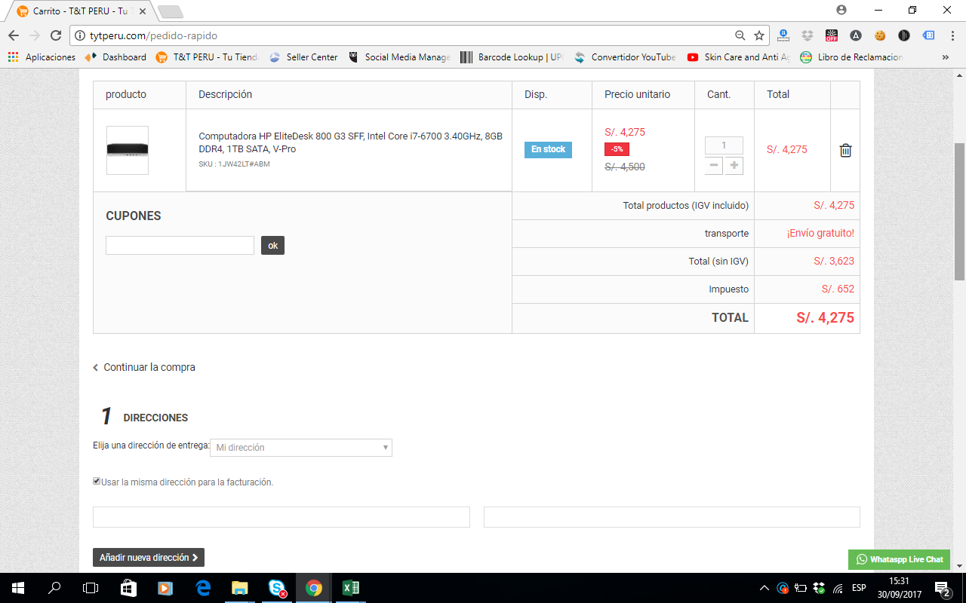
Task: Switch to Excel on the taskbar
Action: coord(350,588)
